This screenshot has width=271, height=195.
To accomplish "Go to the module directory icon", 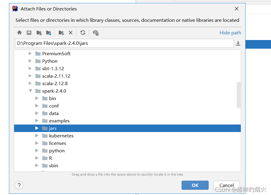I will (48, 33).
